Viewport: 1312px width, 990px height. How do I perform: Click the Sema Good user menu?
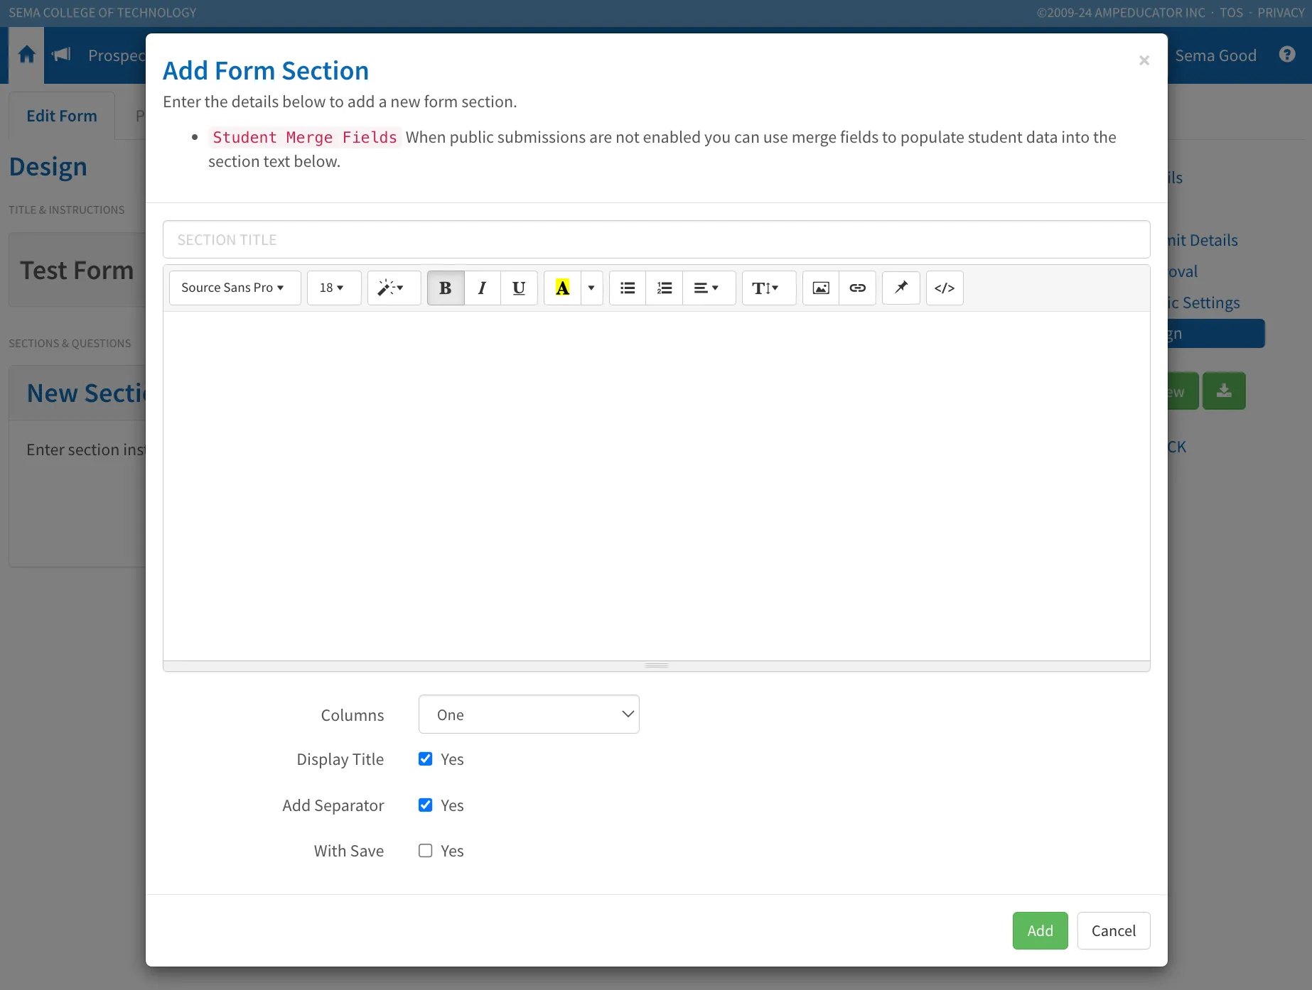tap(1216, 55)
